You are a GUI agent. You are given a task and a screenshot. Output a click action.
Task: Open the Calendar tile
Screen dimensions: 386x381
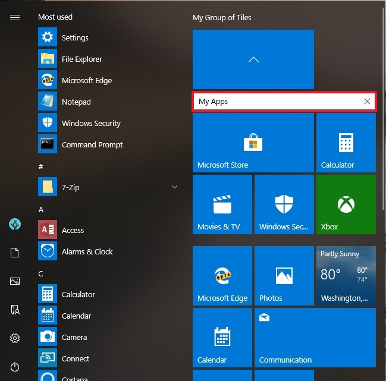222,338
